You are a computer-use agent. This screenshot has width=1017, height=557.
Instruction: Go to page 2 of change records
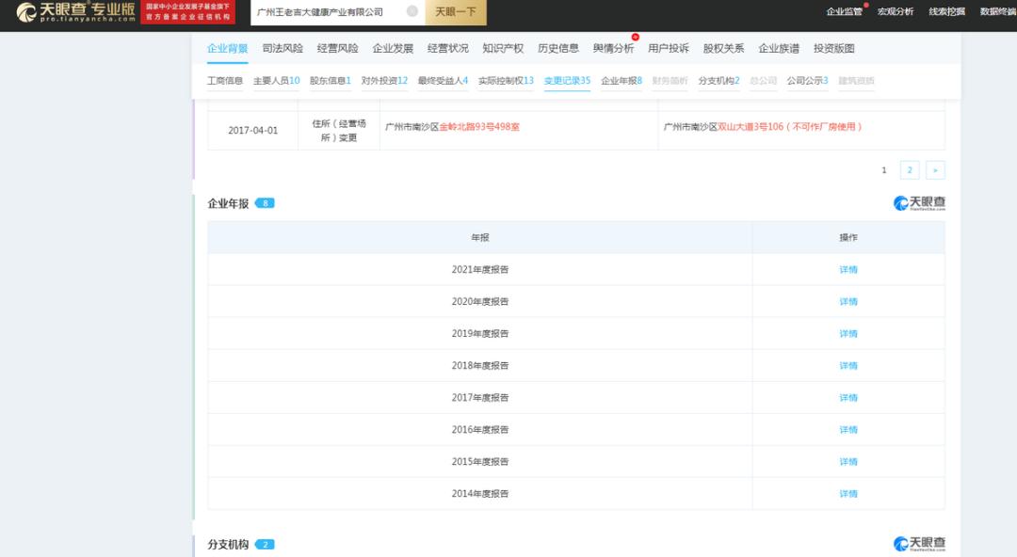(910, 170)
